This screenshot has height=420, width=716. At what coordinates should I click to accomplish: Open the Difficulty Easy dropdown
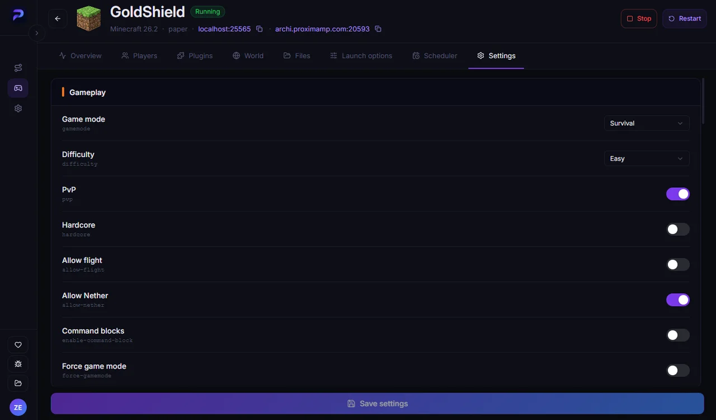[x=647, y=158]
